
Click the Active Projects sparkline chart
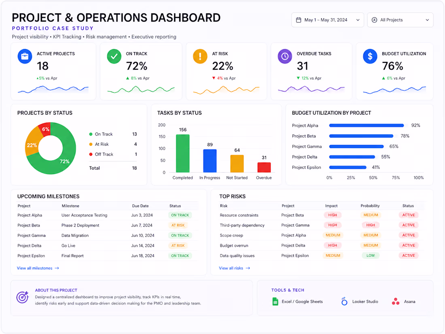pos(53,89)
